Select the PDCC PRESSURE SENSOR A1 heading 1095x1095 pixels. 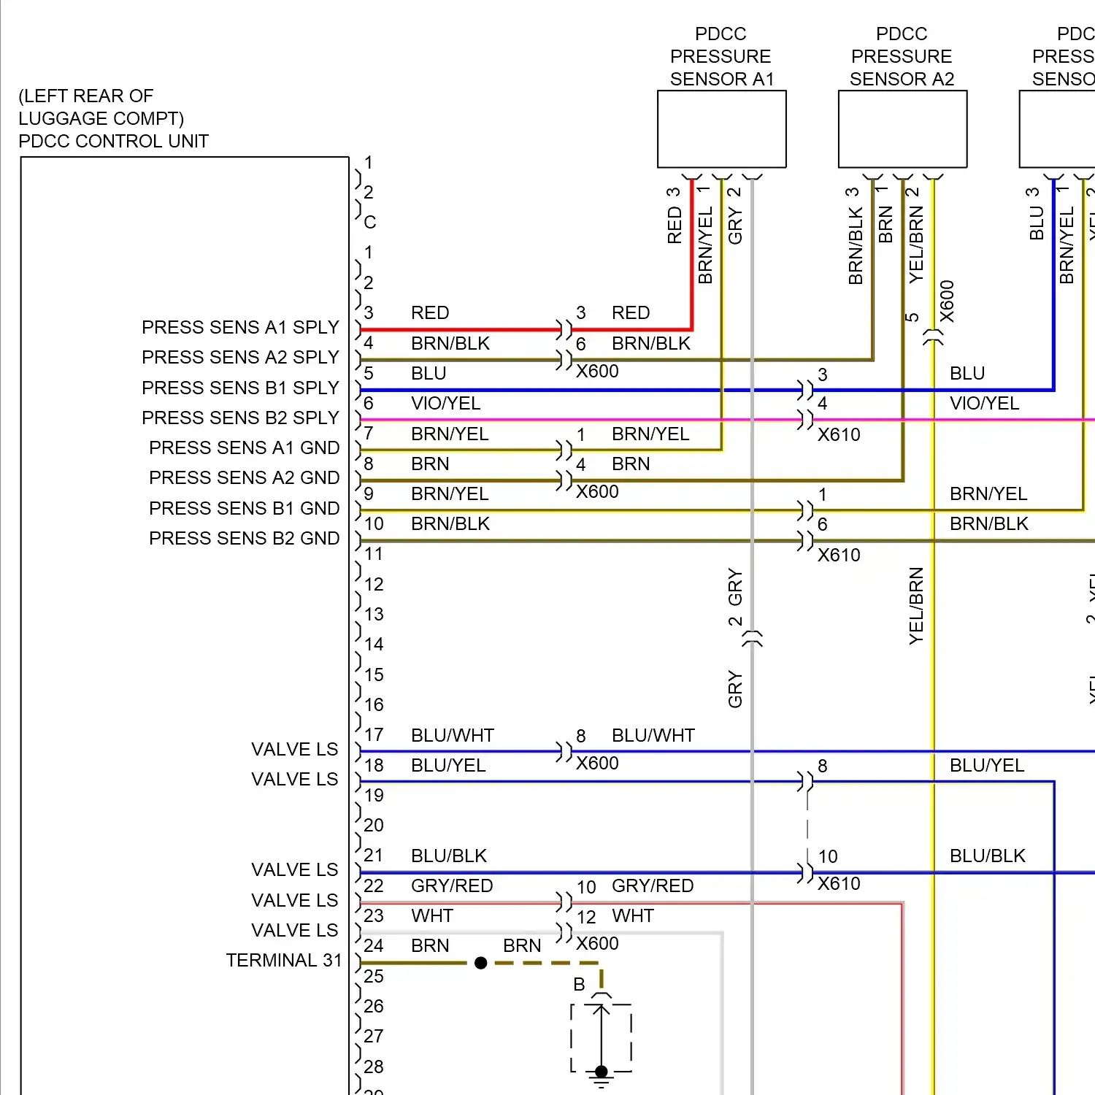tap(721, 56)
